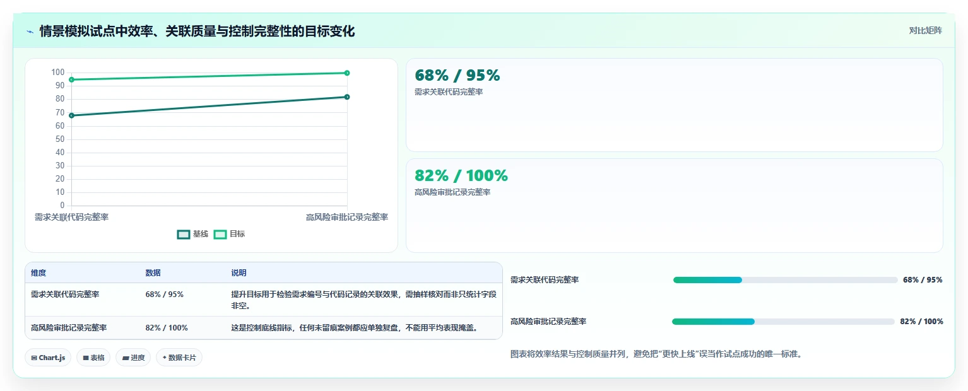The width and height of the screenshot is (968, 391).
Task: Click 高风险审批记录完整率 caption under 82% / 100%
Action: (x=452, y=192)
